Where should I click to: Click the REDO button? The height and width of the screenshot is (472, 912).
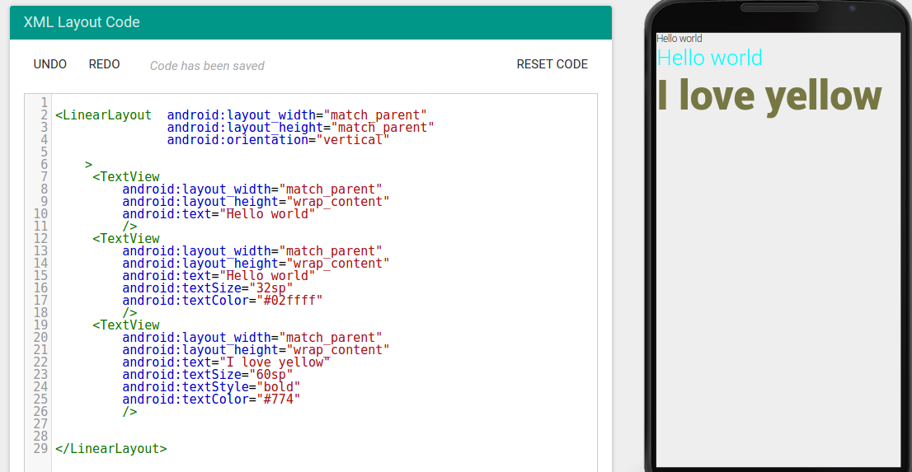pos(104,64)
